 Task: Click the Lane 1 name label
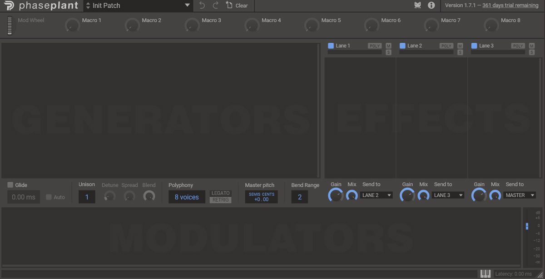[343, 46]
